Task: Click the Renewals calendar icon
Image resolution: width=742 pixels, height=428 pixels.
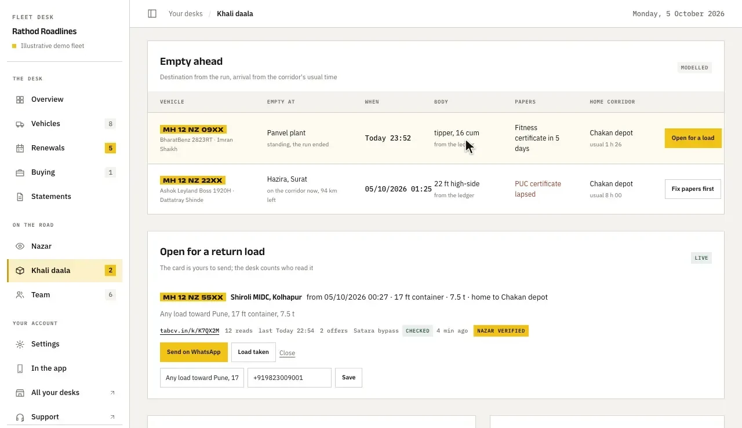Action: tap(20, 148)
